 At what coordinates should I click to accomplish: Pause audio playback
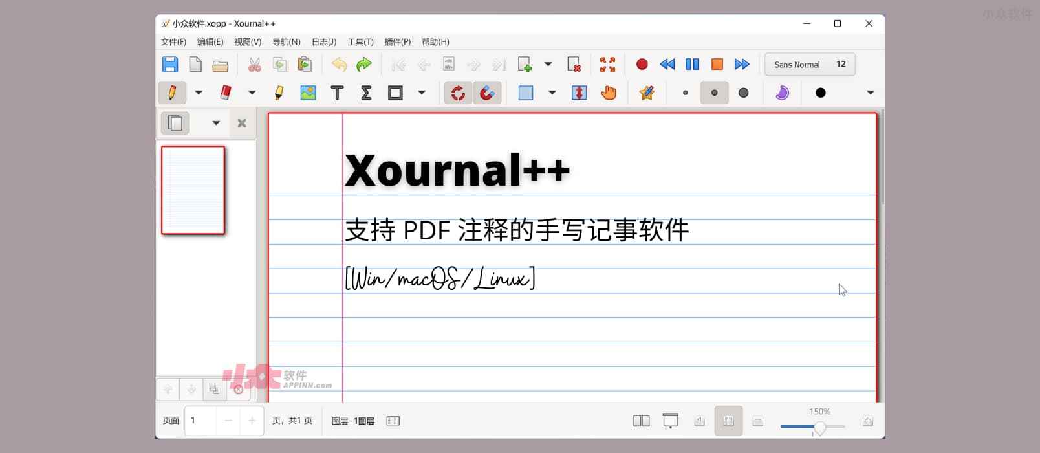pyautogui.click(x=692, y=64)
